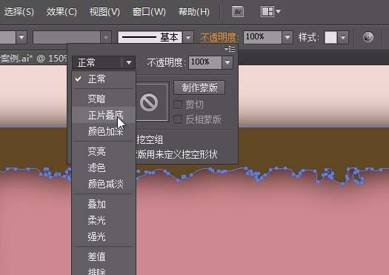Choose the 变暗 blend mode
Viewport: 389px width, 275px height.
click(x=104, y=99)
